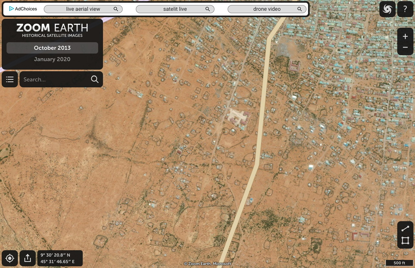Click the 'live aerial view' ad link
The height and width of the screenshot is (268, 415).
(83, 9)
